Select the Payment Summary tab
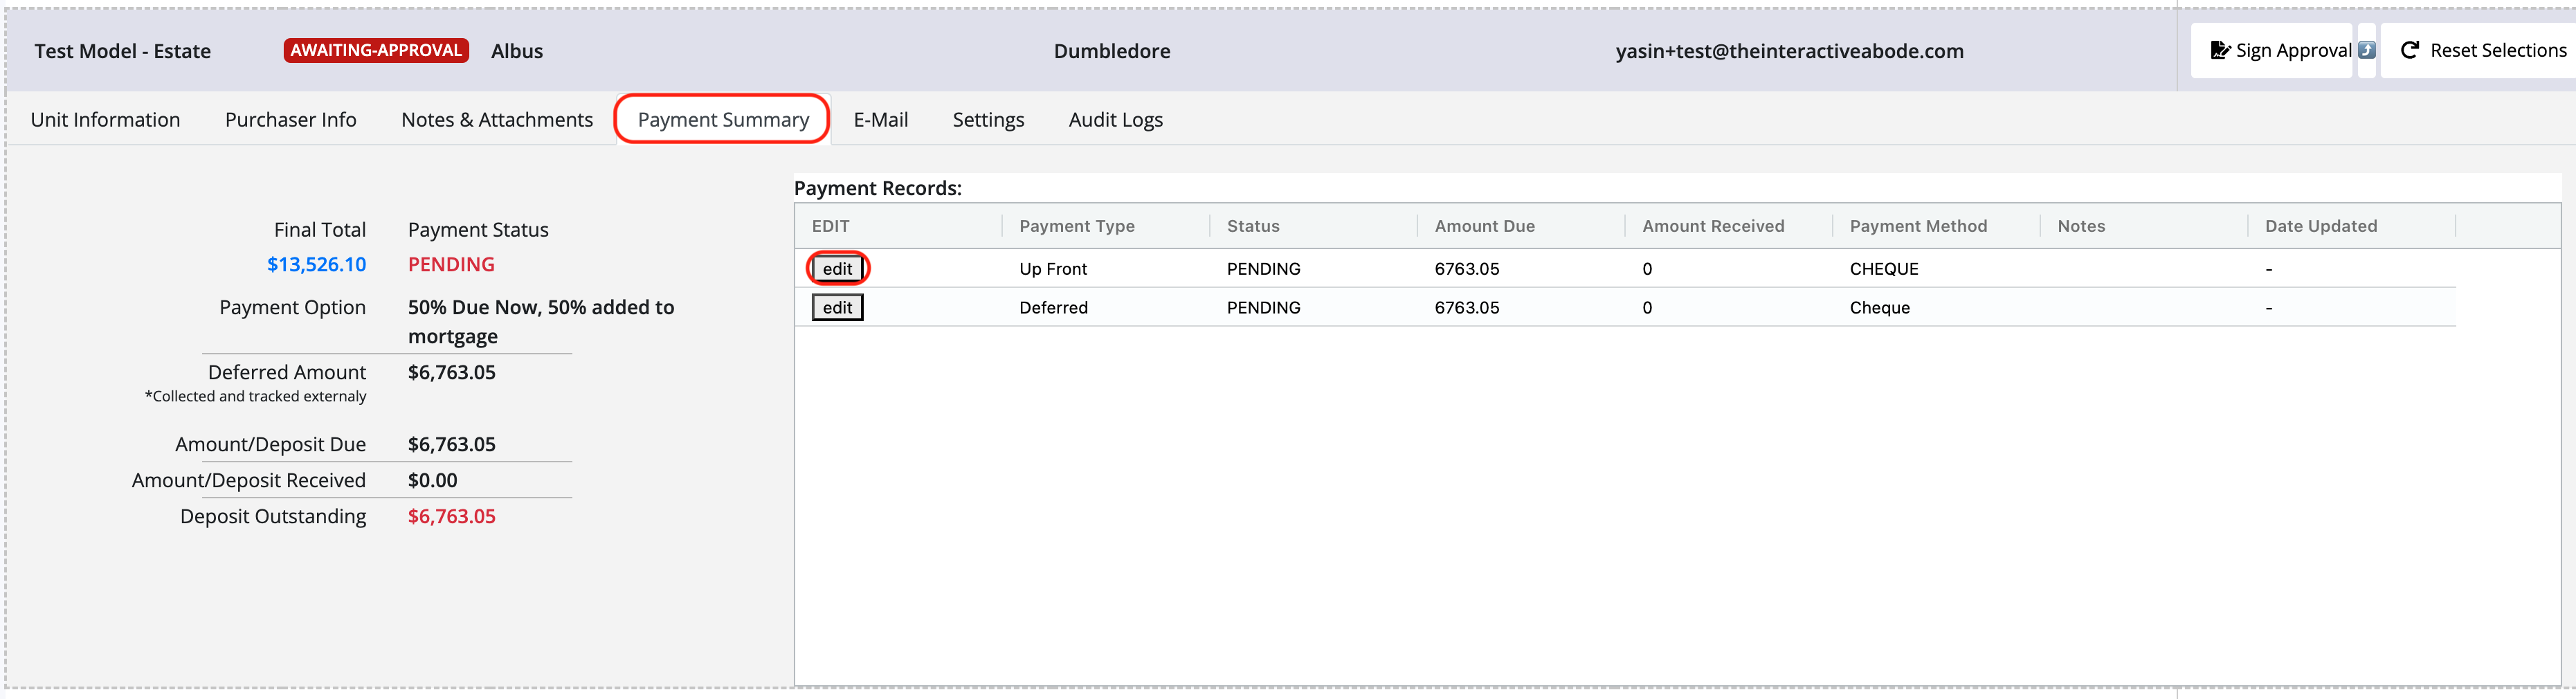The height and width of the screenshot is (699, 2576). [x=723, y=120]
